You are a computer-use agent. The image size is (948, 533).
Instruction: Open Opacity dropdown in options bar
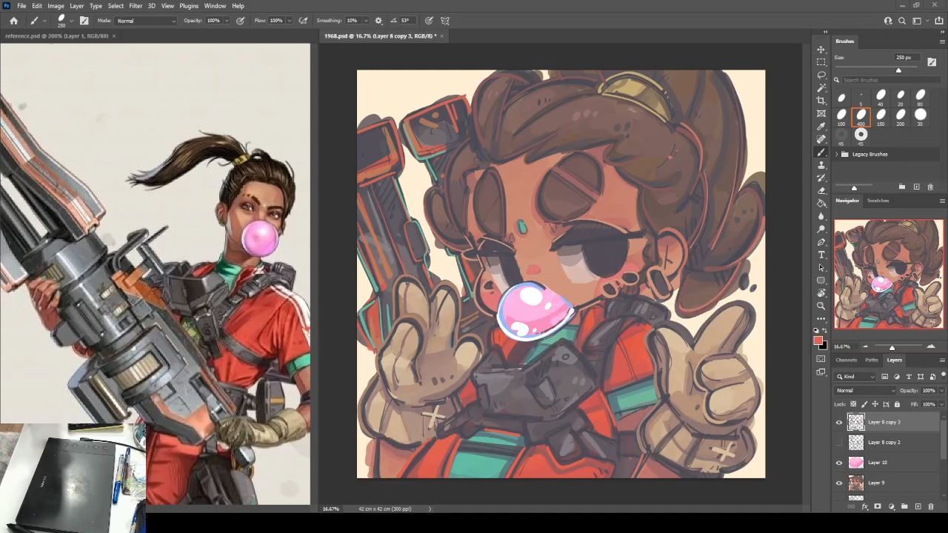point(227,21)
